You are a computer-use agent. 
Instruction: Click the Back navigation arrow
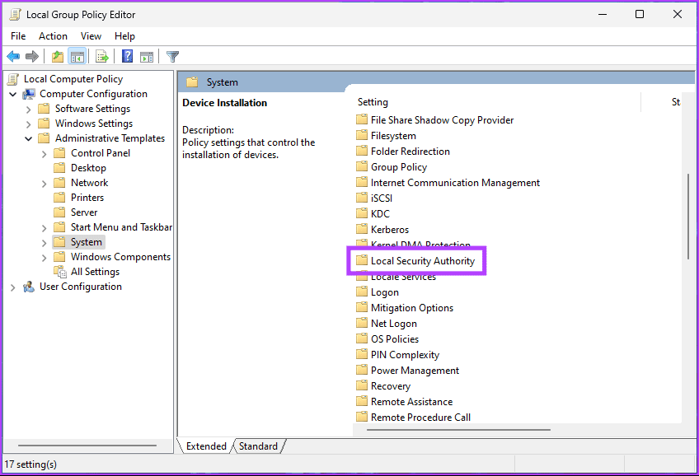13,56
